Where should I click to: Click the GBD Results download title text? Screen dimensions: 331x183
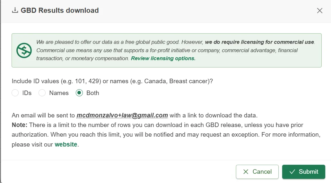[60, 11]
